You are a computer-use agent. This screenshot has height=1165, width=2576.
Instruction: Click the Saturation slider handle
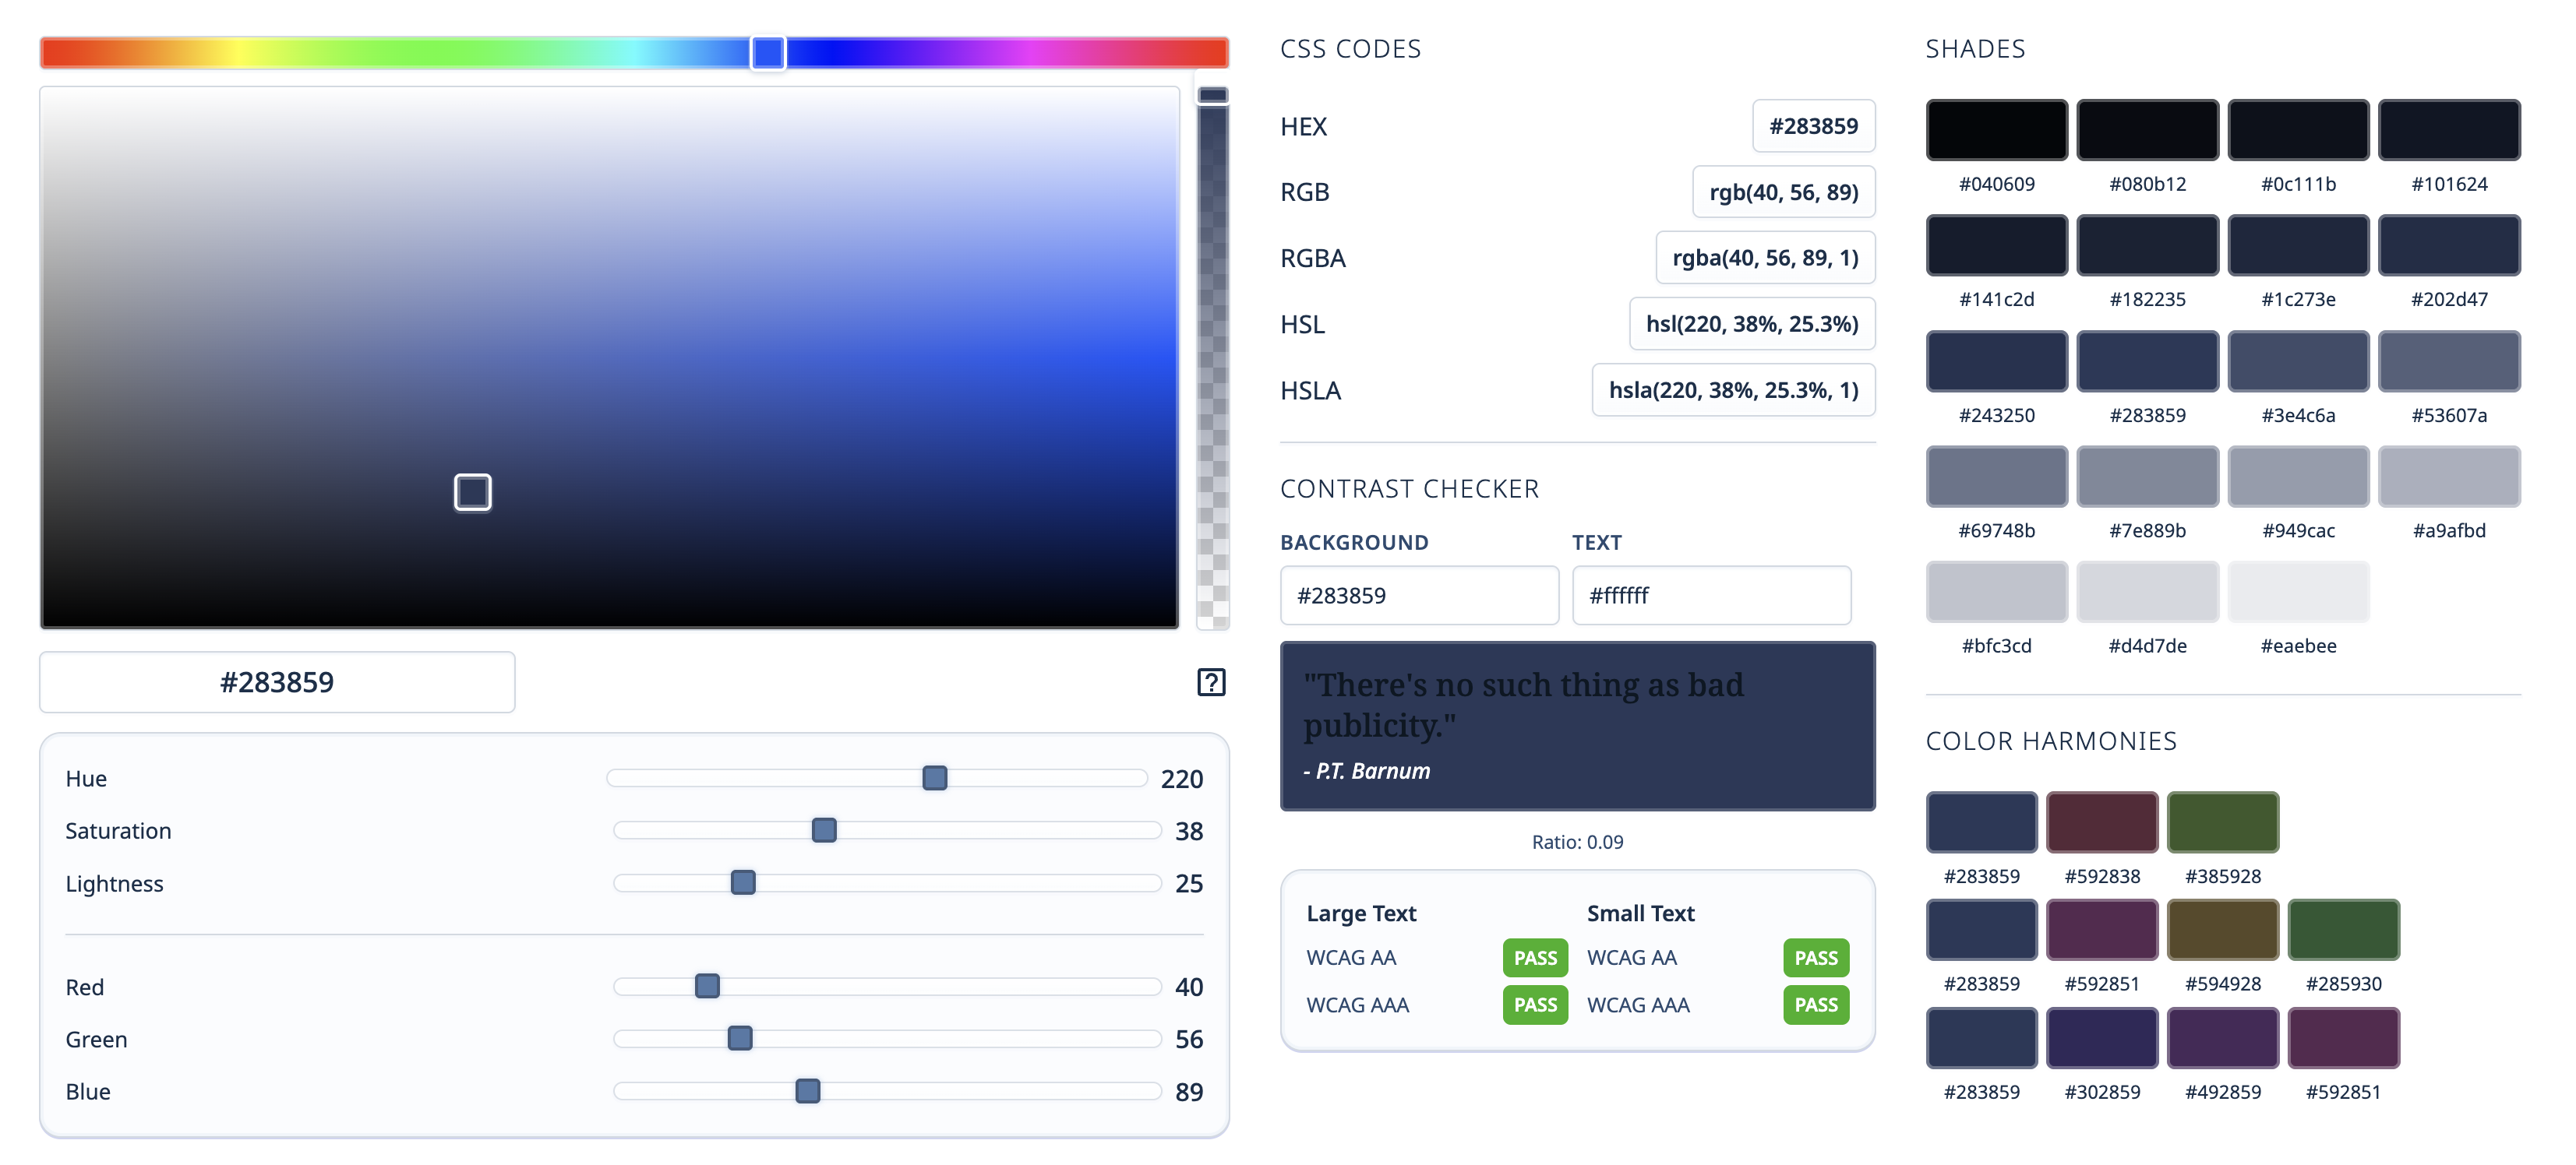(x=823, y=830)
